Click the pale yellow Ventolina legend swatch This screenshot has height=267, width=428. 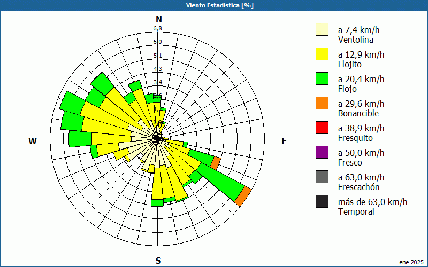coord(322,29)
